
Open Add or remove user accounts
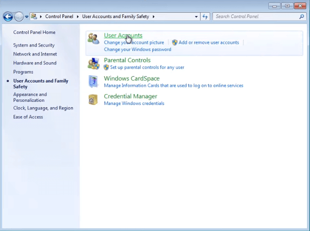209,42
